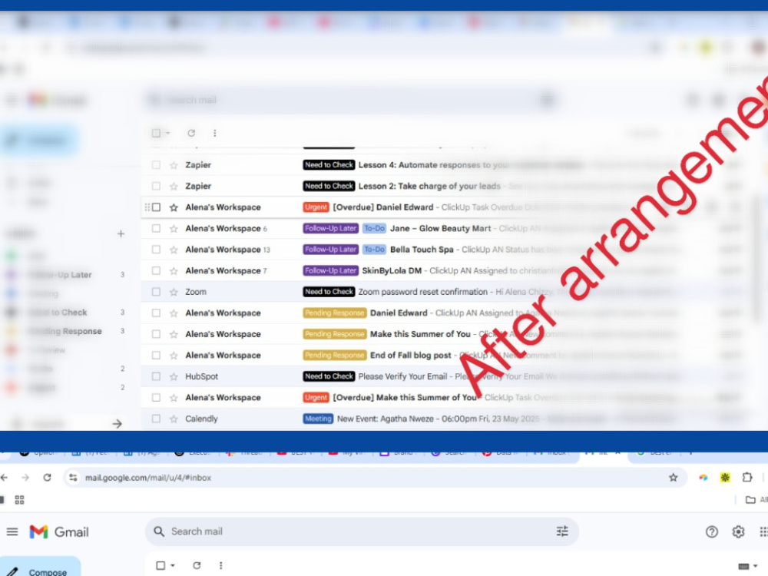Tick the checkbox for Zapier Lesson 4 email
768x576 pixels.
[156, 165]
